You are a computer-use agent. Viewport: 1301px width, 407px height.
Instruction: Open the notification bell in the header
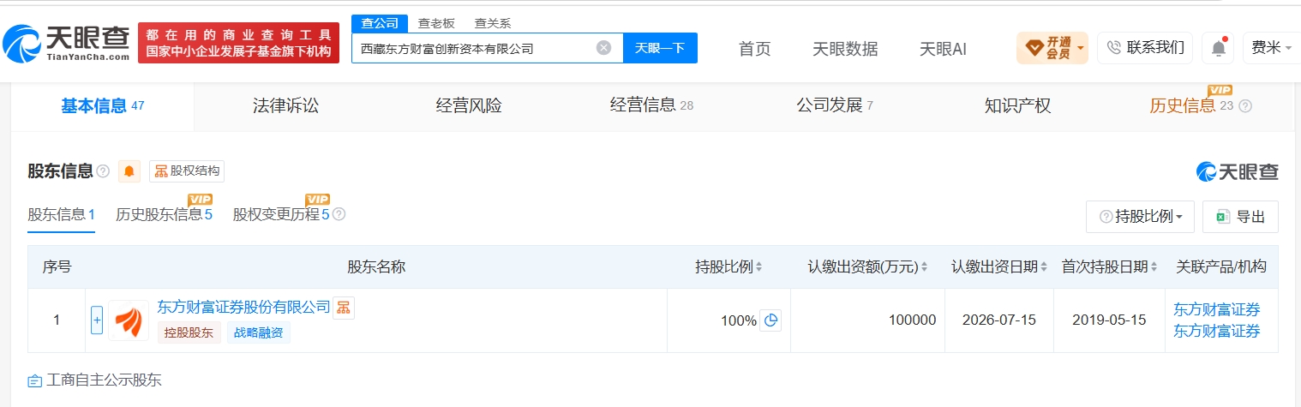click(x=1218, y=48)
